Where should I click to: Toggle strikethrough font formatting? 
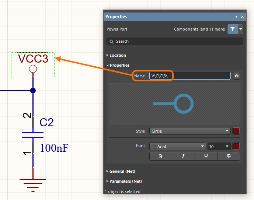(x=229, y=156)
